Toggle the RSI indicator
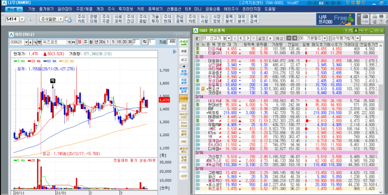 click(184, 167)
